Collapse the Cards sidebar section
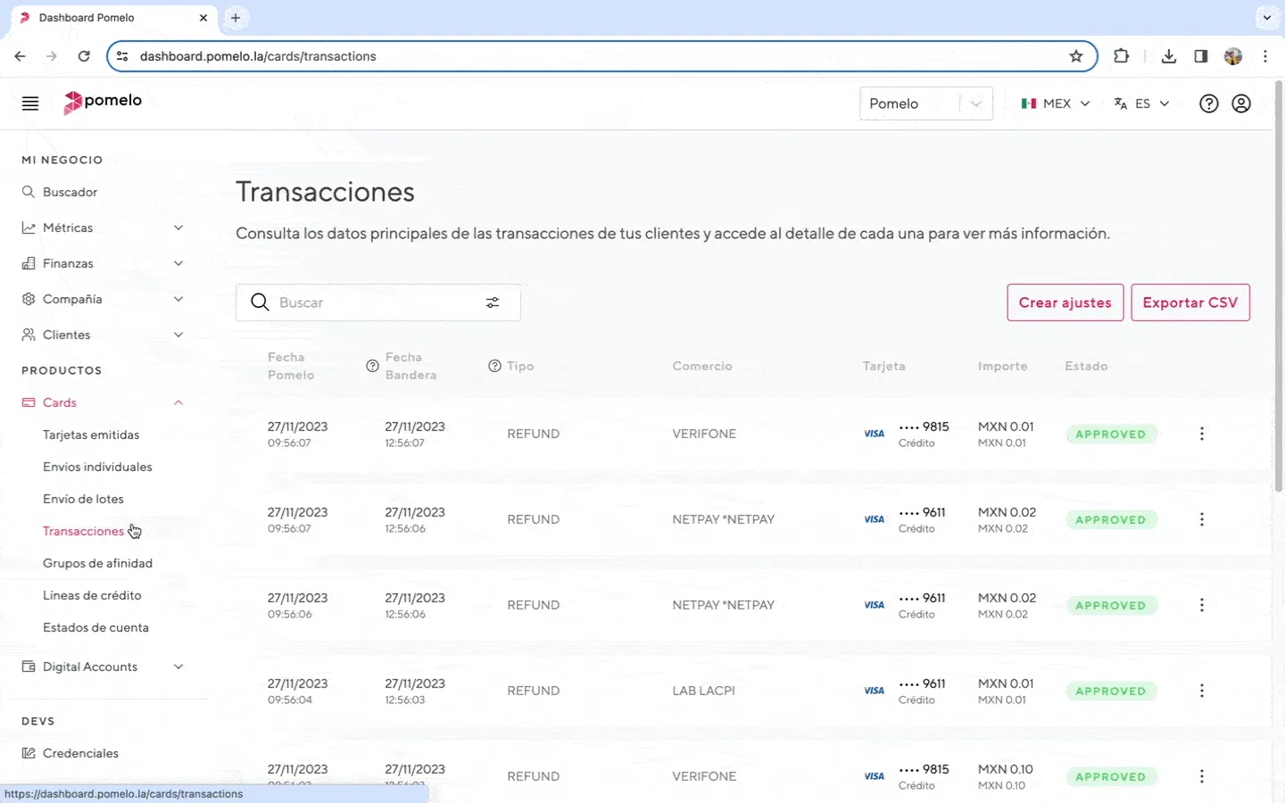Viewport: 1285px width, 803px height. [x=178, y=403]
